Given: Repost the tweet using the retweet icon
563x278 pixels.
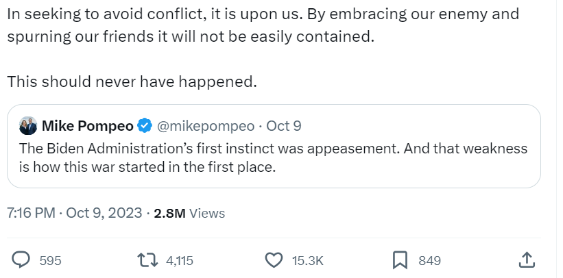Looking at the screenshot, I should 145,260.
